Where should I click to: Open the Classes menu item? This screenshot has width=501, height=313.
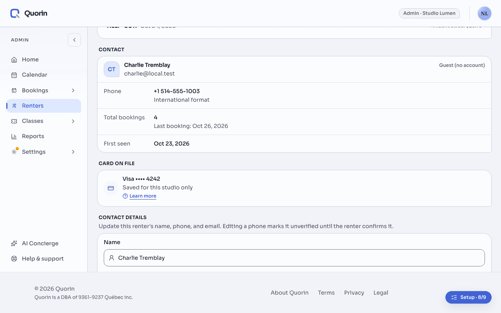pyautogui.click(x=44, y=121)
